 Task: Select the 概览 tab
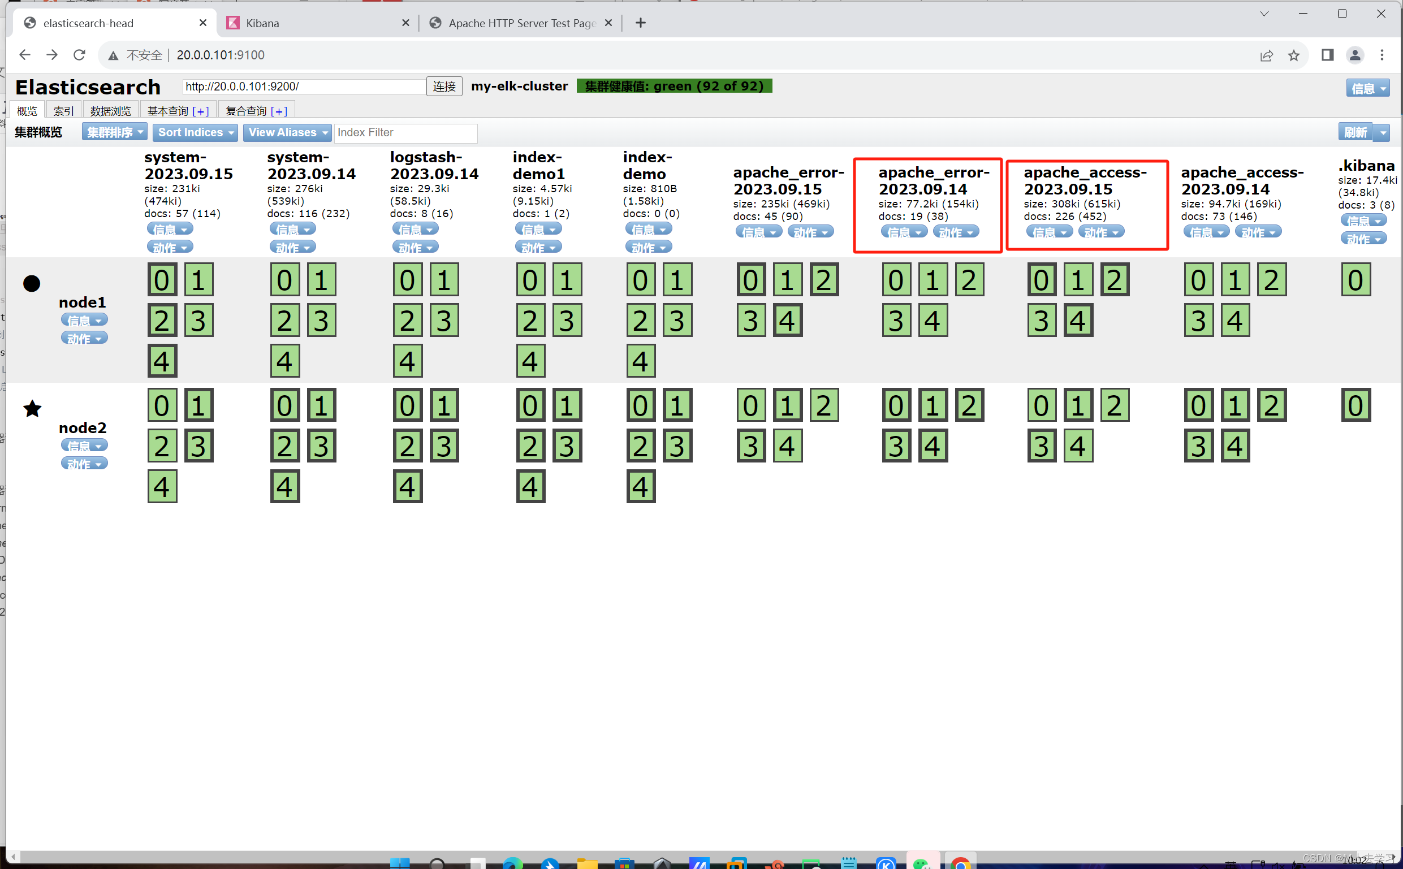27,110
